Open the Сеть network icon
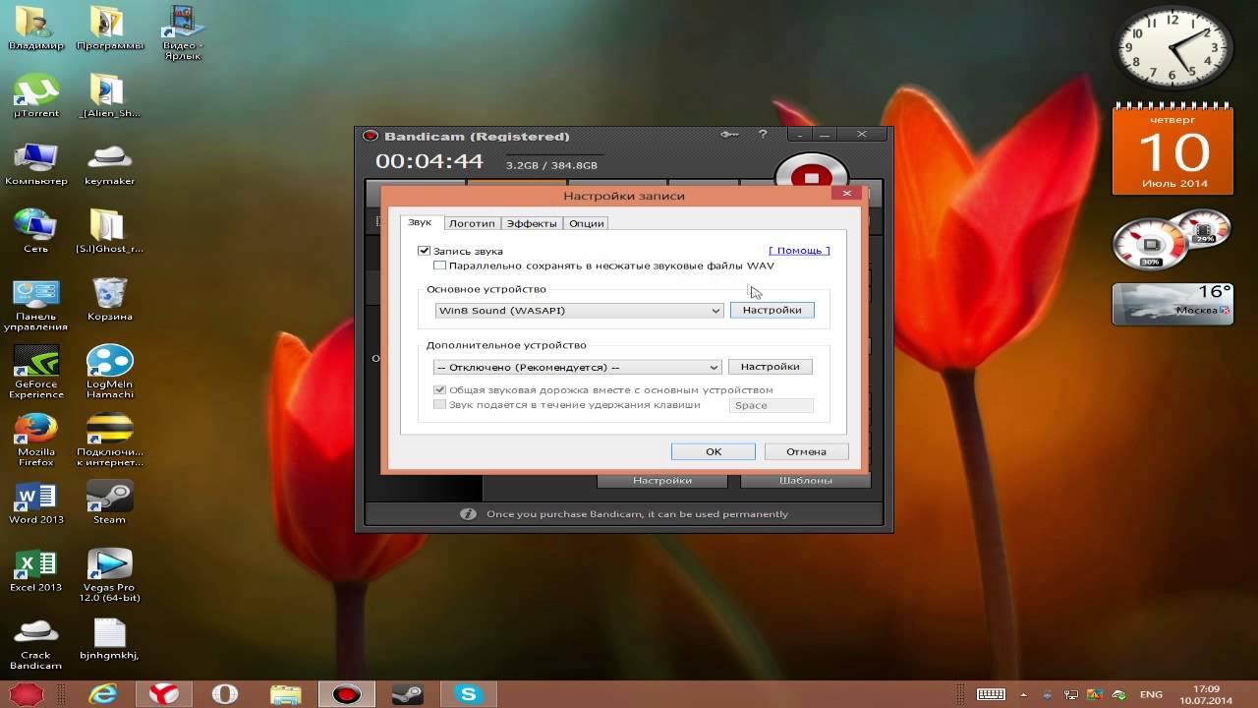This screenshot has width=1258, height=708. point(35,231)
